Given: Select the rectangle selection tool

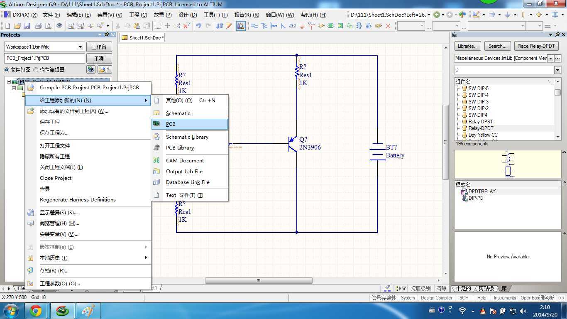Looking at the screenshot, I should (158, 26).
